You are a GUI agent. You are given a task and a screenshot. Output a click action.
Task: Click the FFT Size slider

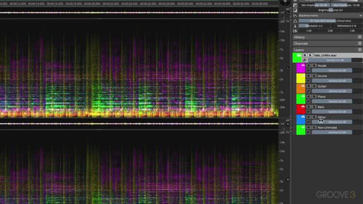click(330, 21)
